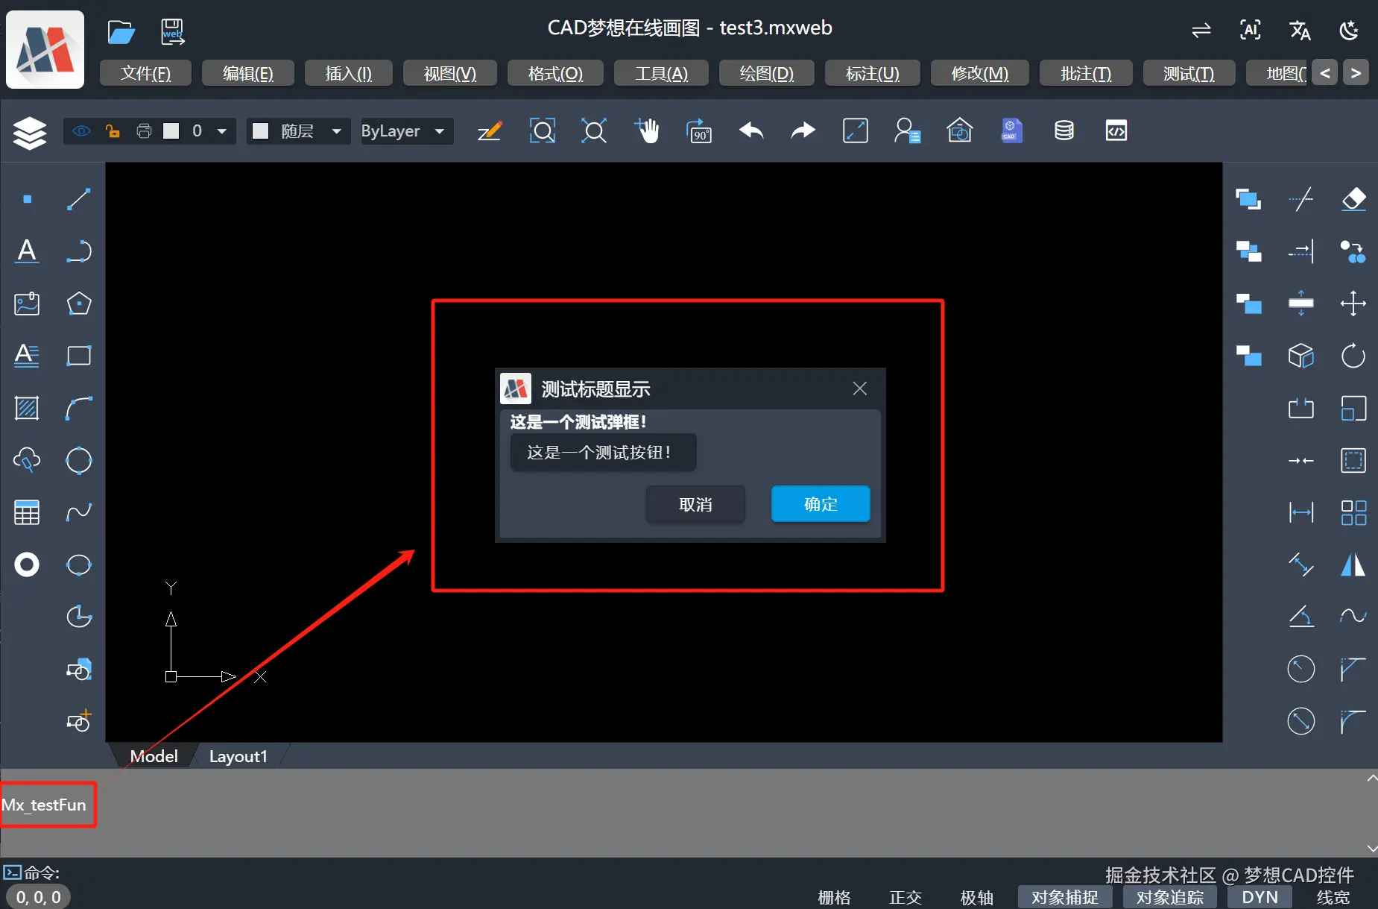Click the Zoom window icon
This screenshot has width=1378, height=909.
click(x=543, y=131)
